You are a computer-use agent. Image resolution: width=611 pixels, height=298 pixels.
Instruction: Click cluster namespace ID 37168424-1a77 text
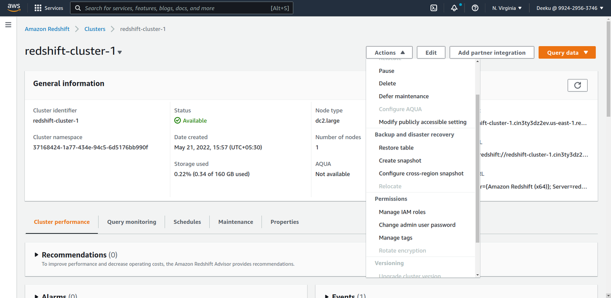[91, 147]
